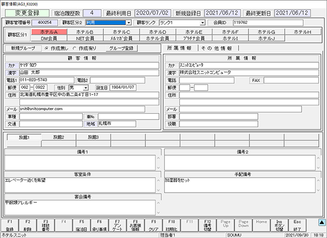Toggle the ホテルA customer category
This screenshot has width=327, height=238.
coord(49,32)
